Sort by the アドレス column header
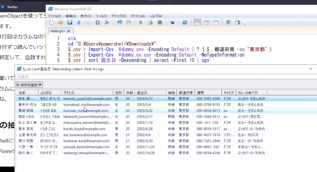 coord(87,93)
